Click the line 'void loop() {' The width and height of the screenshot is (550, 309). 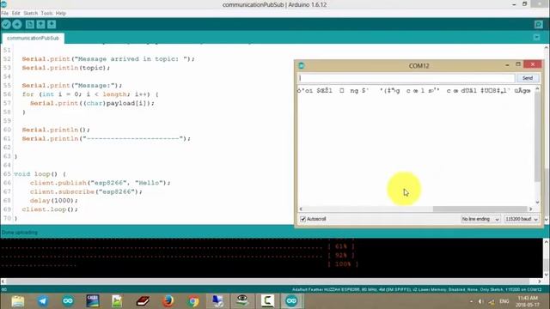pos(40,173)
